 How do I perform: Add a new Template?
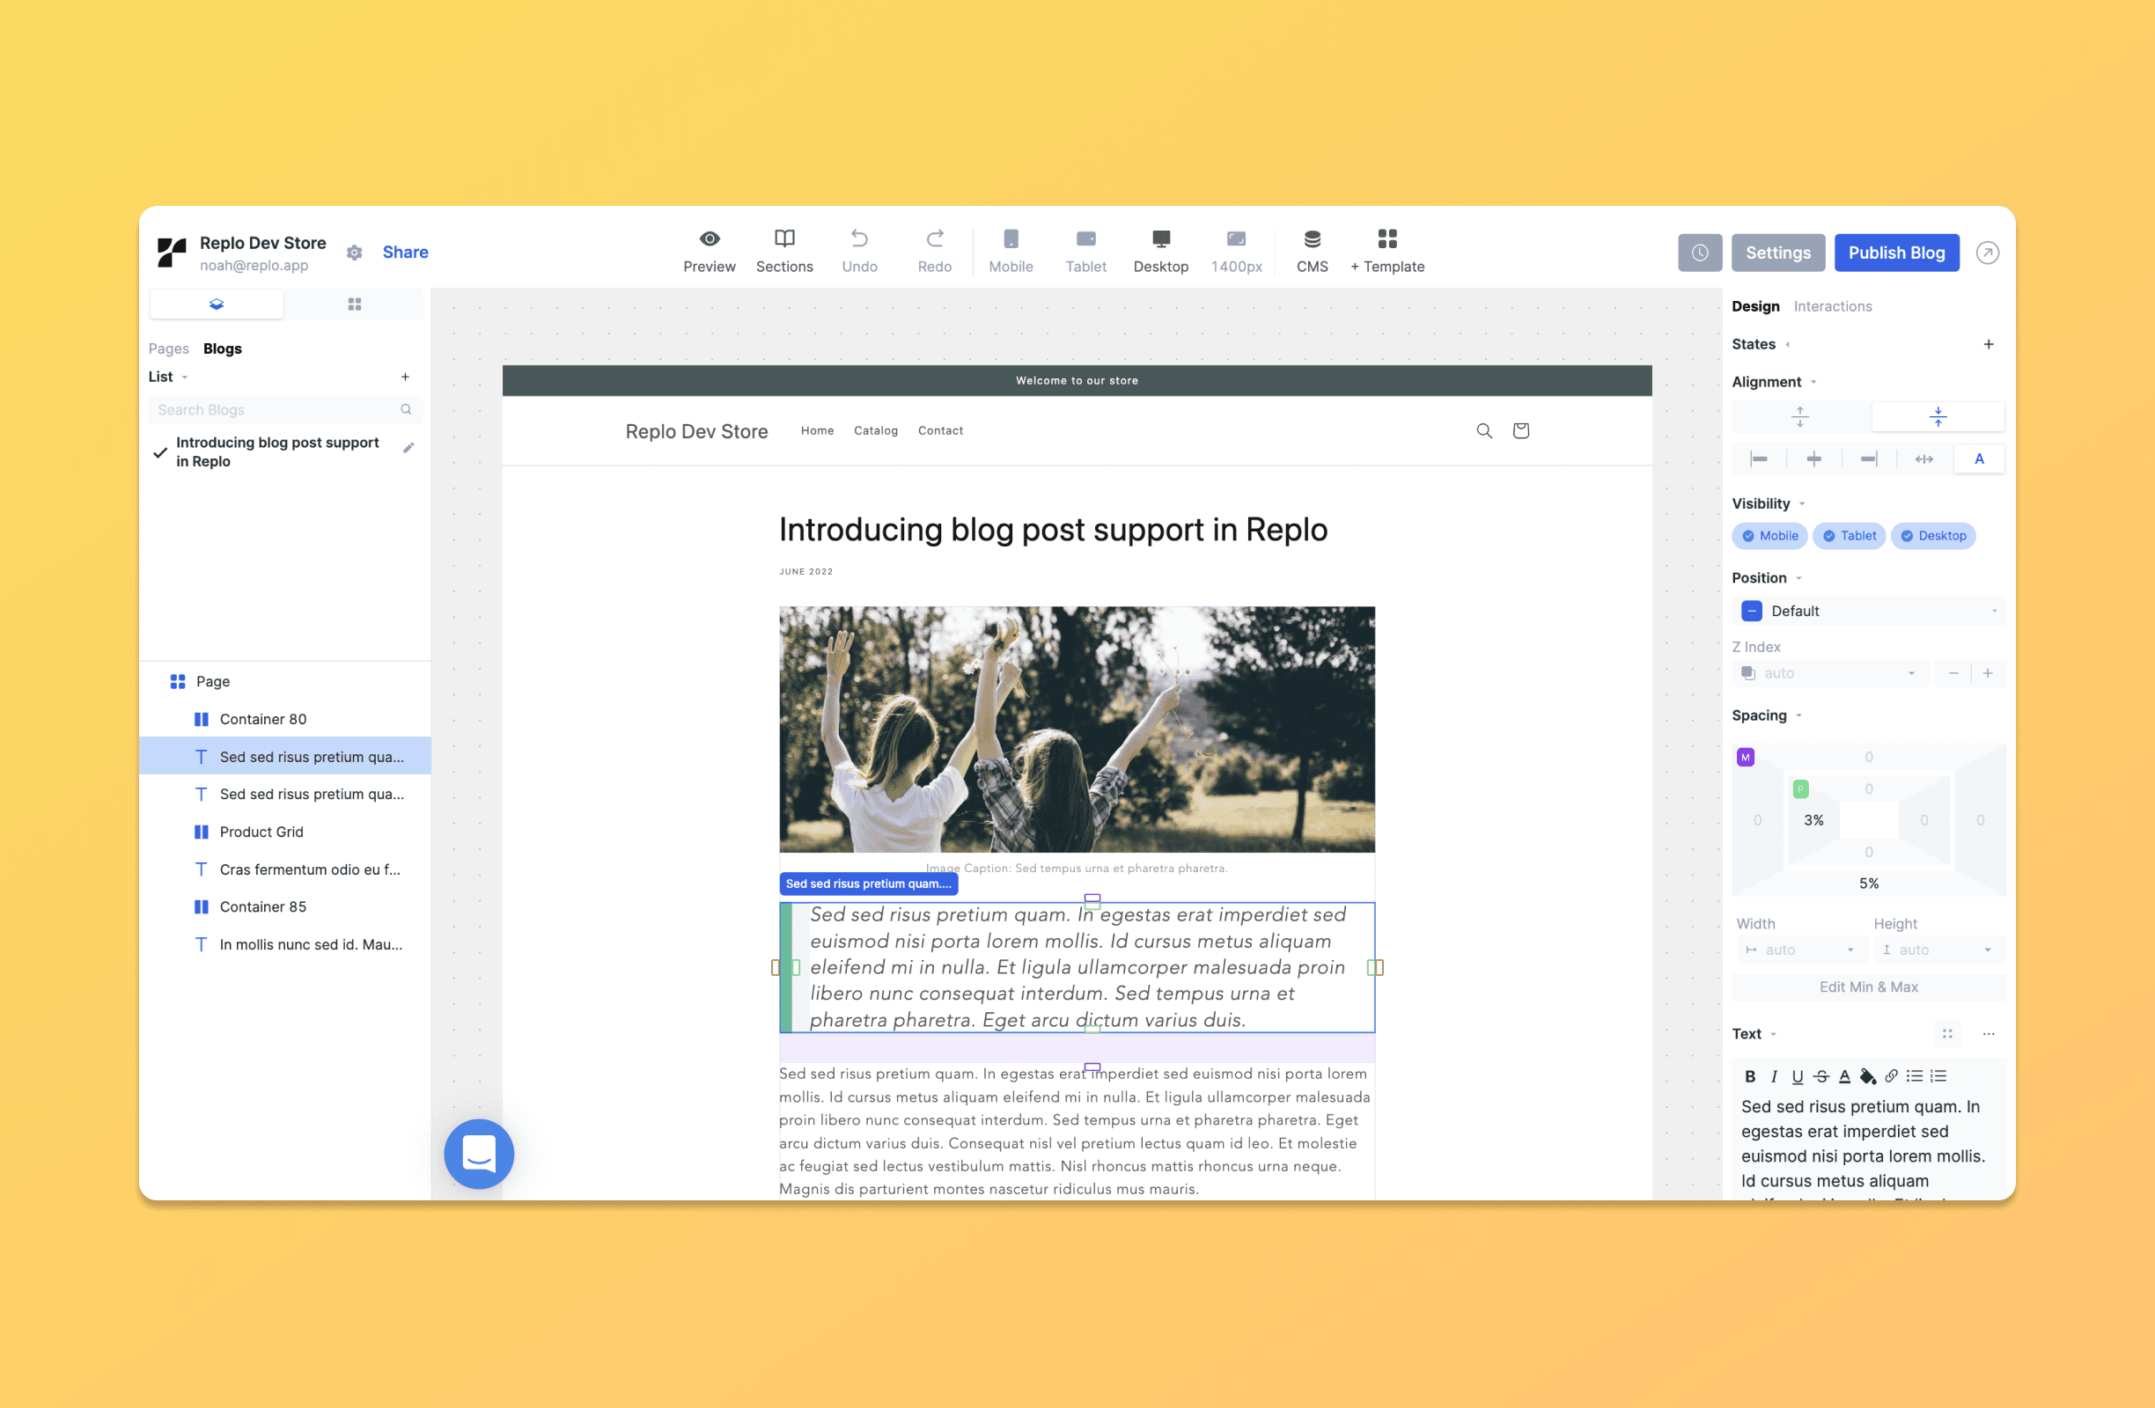tap(1387, 252)
